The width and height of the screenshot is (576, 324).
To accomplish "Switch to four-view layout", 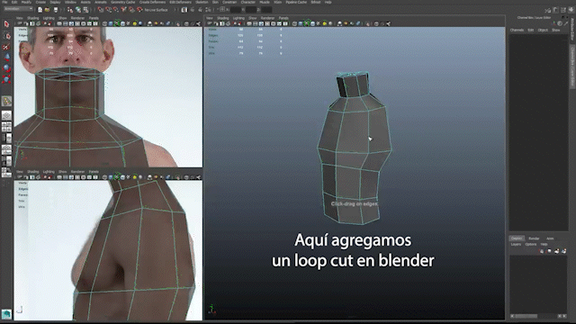I will [6, 127].
